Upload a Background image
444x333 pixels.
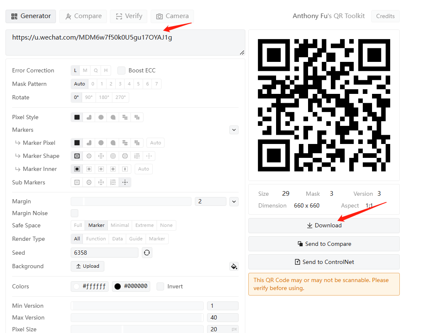pos(88,266)
